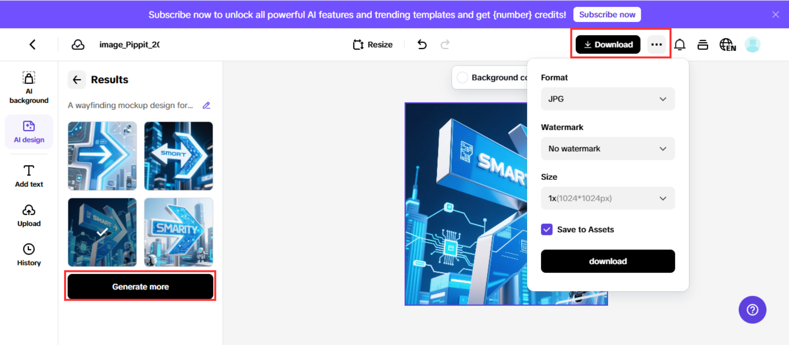Screen dimensions: 789x345
Task: Go back from Results panel
Action: 77,80
